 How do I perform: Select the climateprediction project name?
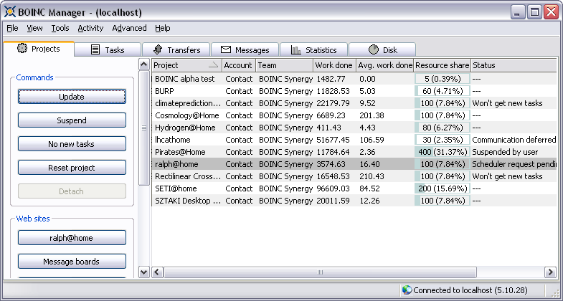tap(188, 103)
